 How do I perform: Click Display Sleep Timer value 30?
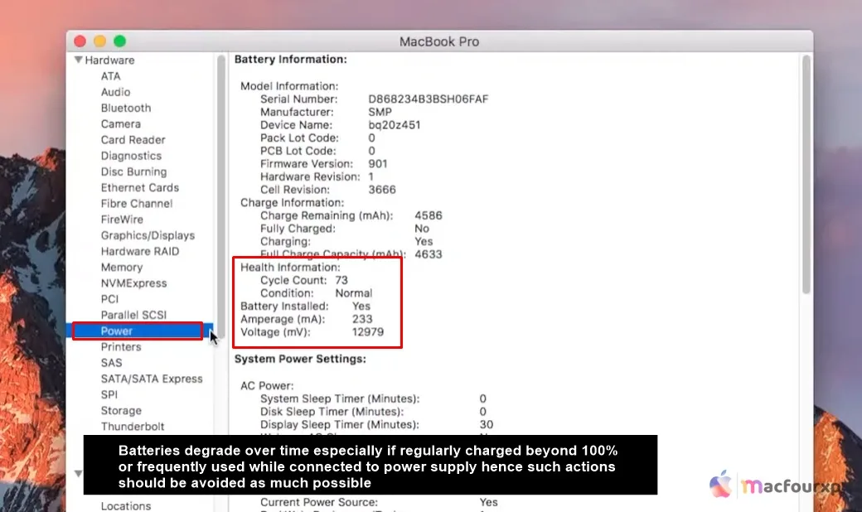click(486, 425)
